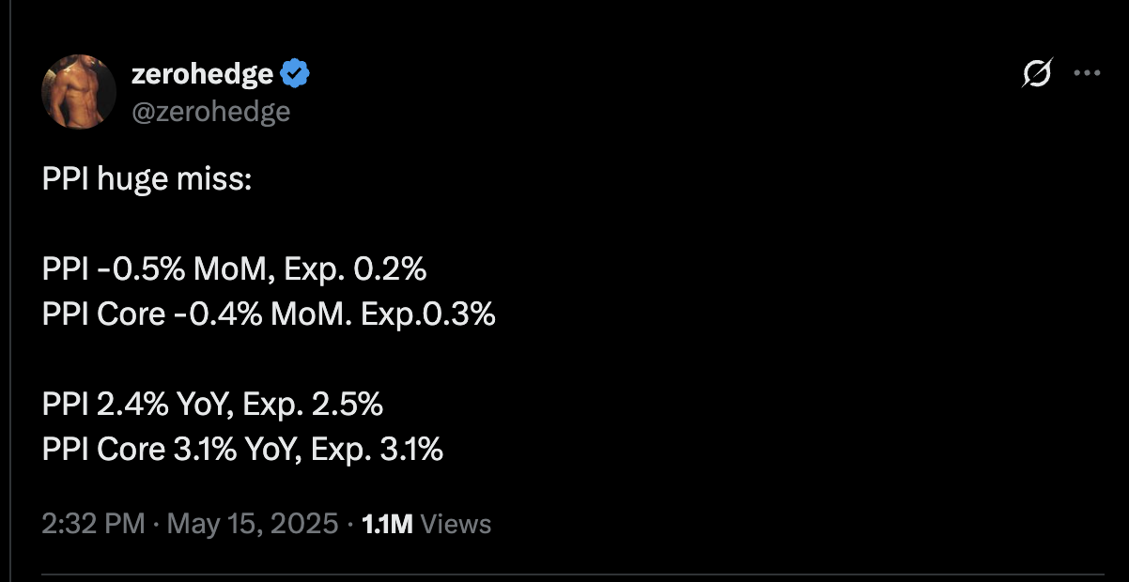Image resolution: width=1129 pixels, height=582 pixels.
Task: Click the @zerohedge handle
Action: pyautogui.click(x=211, y=112)
